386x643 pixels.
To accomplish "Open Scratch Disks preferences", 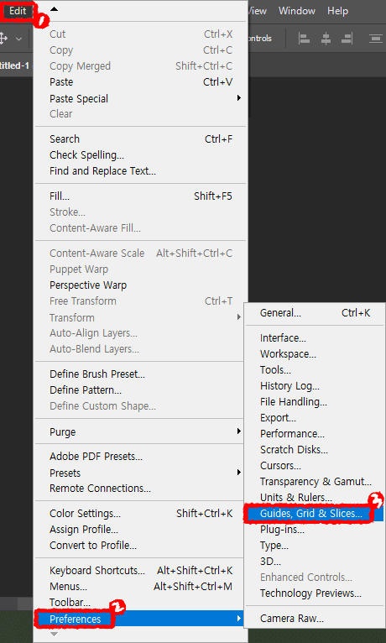I will click(x=315, y=450).
